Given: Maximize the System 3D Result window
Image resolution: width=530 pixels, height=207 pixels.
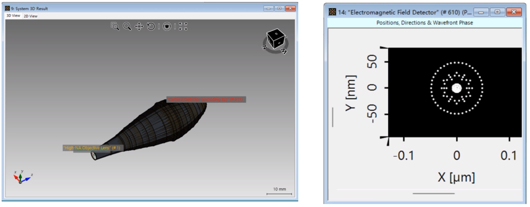Looking at the screenshot, I should coord(279,8).
